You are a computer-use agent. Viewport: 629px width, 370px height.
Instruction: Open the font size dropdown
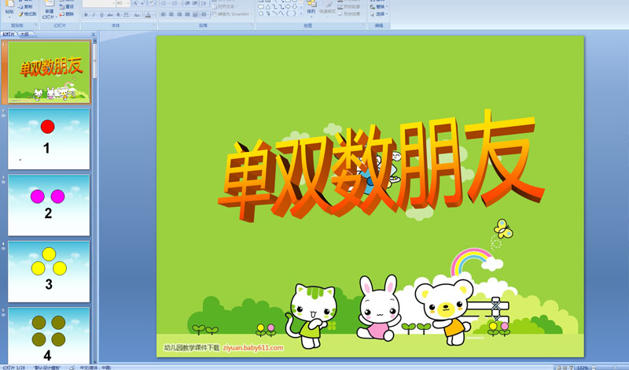point(128,3)
